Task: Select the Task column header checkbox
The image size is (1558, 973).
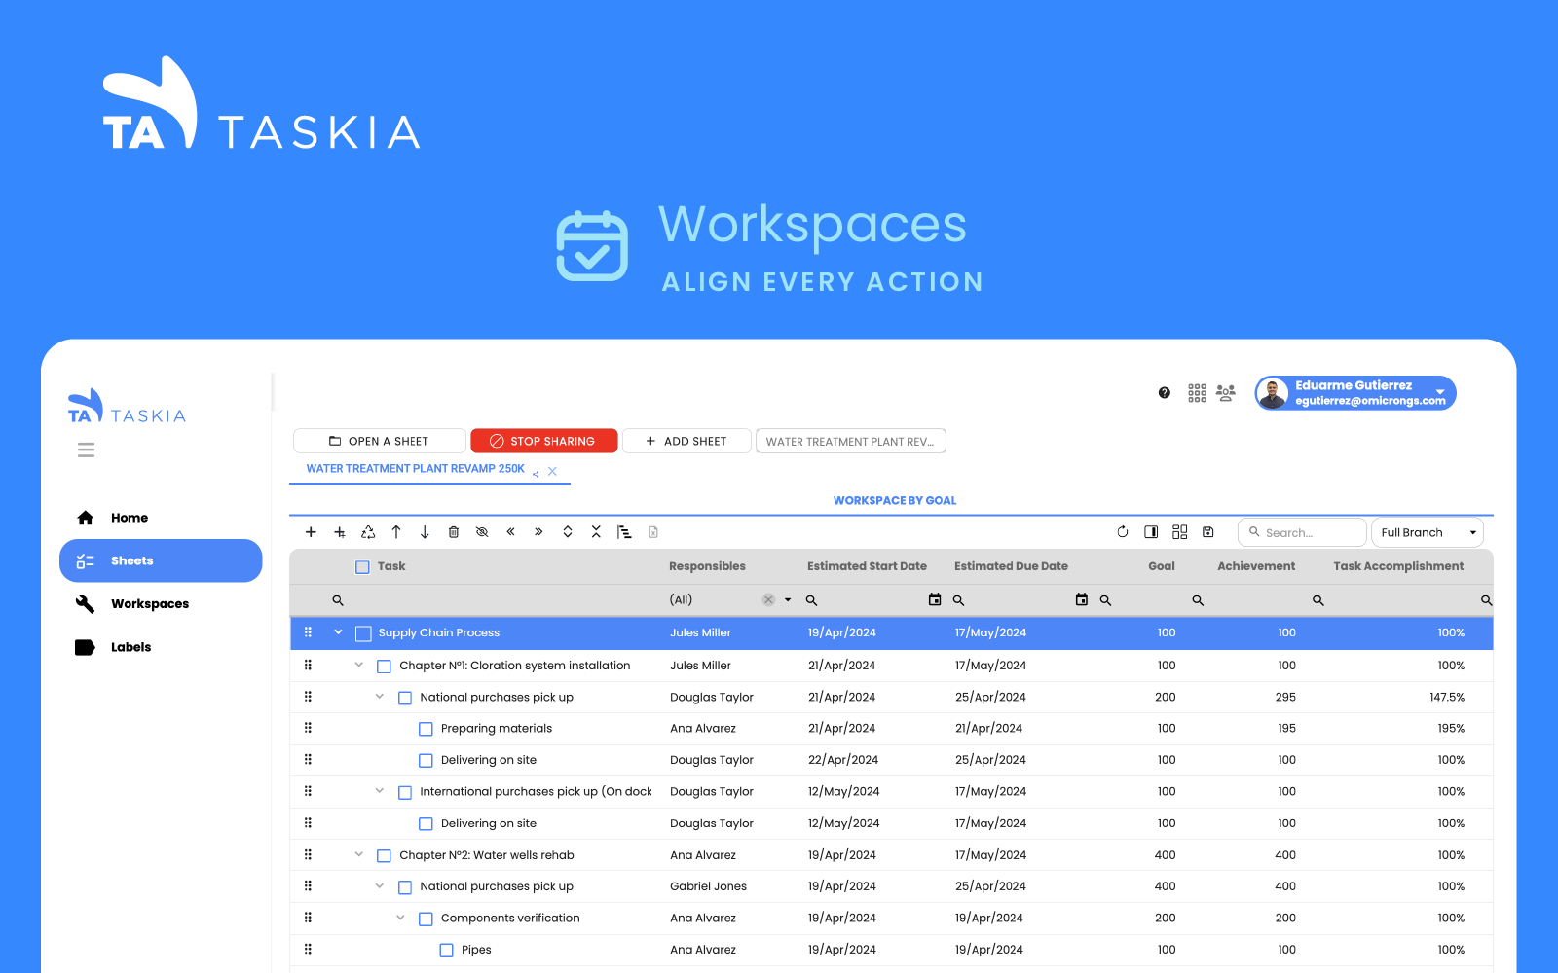Action: 362,565
